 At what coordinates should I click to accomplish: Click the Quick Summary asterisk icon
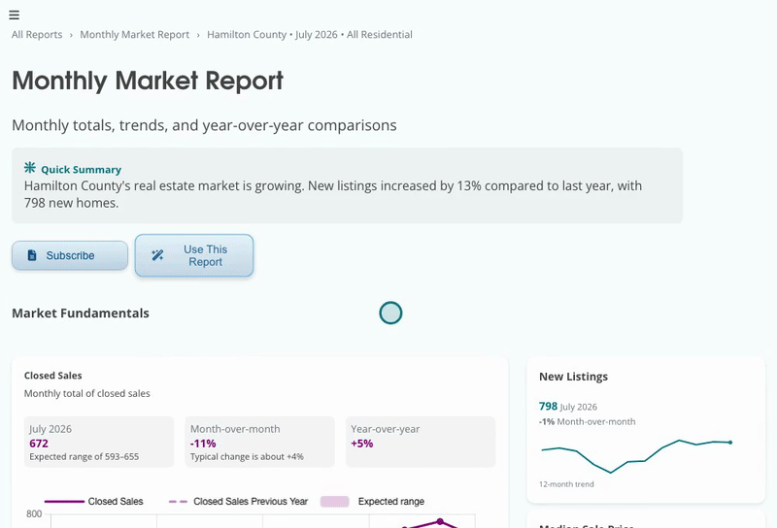coord(30,167)
